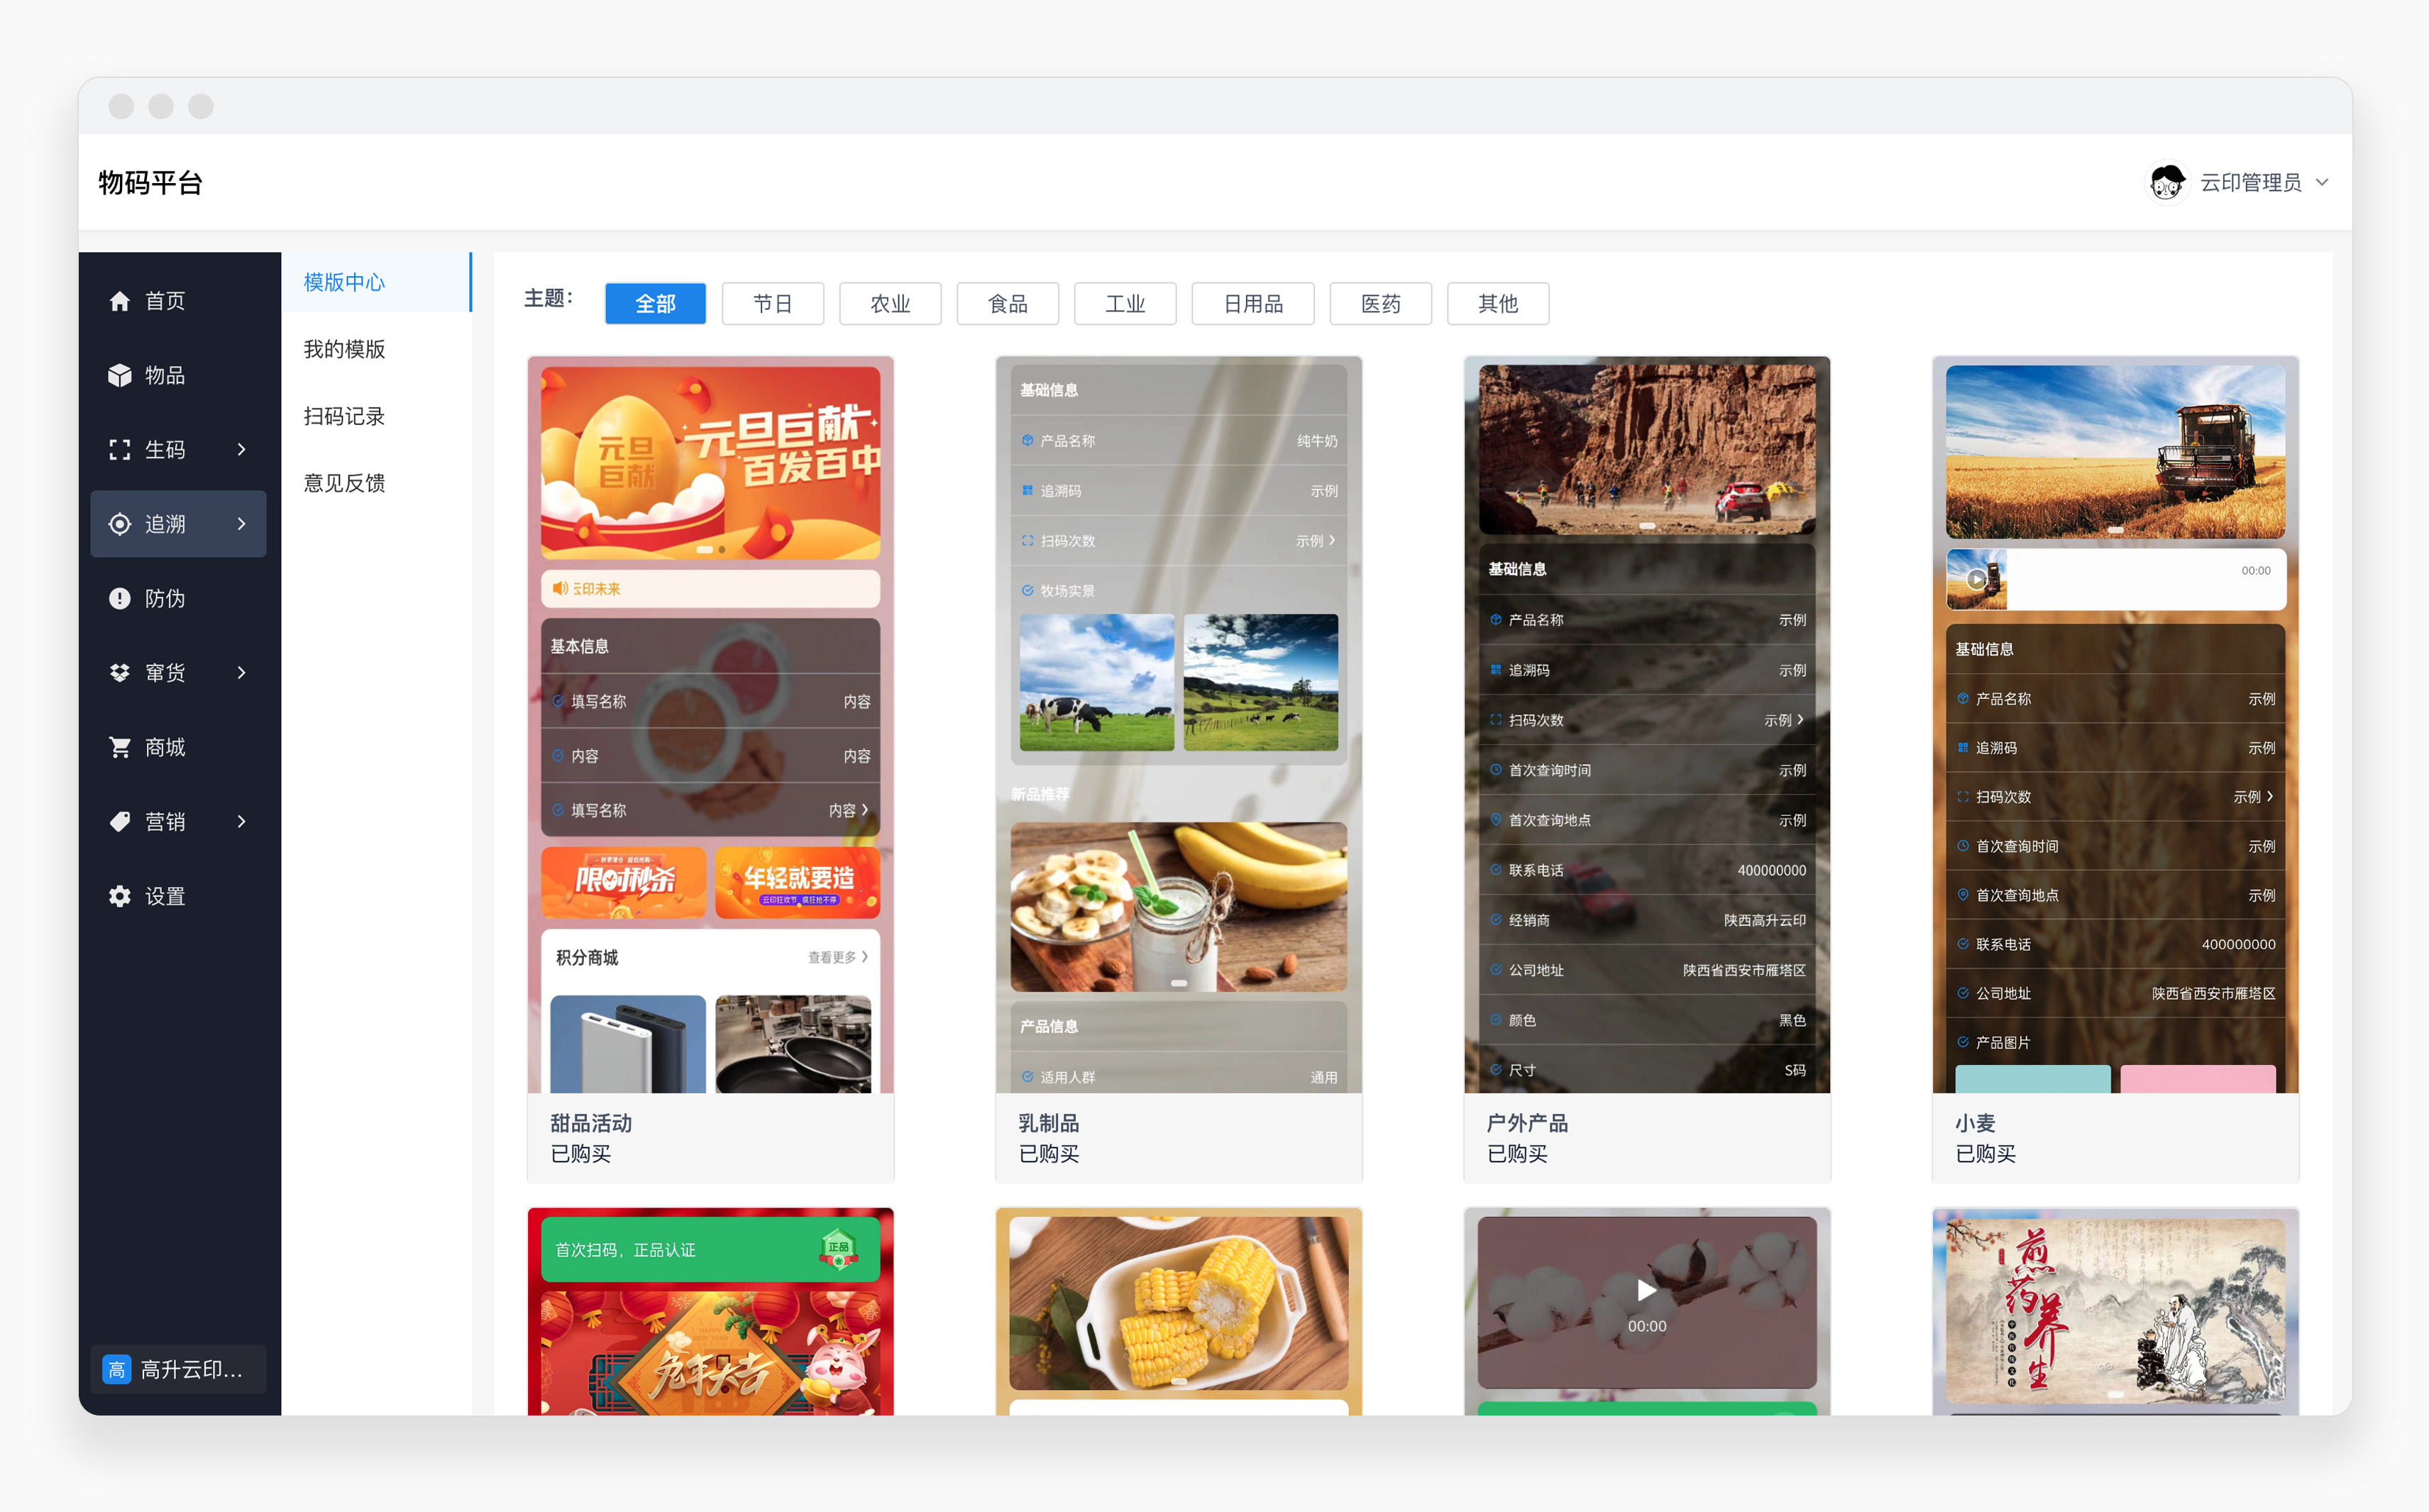Viewport: 2429px width, 1512px height.
Task: Play the video in the 小麦 template
Action: pos(1976,579)
